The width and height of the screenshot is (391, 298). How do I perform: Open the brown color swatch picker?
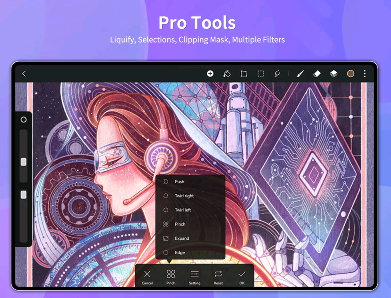[350, 74]
